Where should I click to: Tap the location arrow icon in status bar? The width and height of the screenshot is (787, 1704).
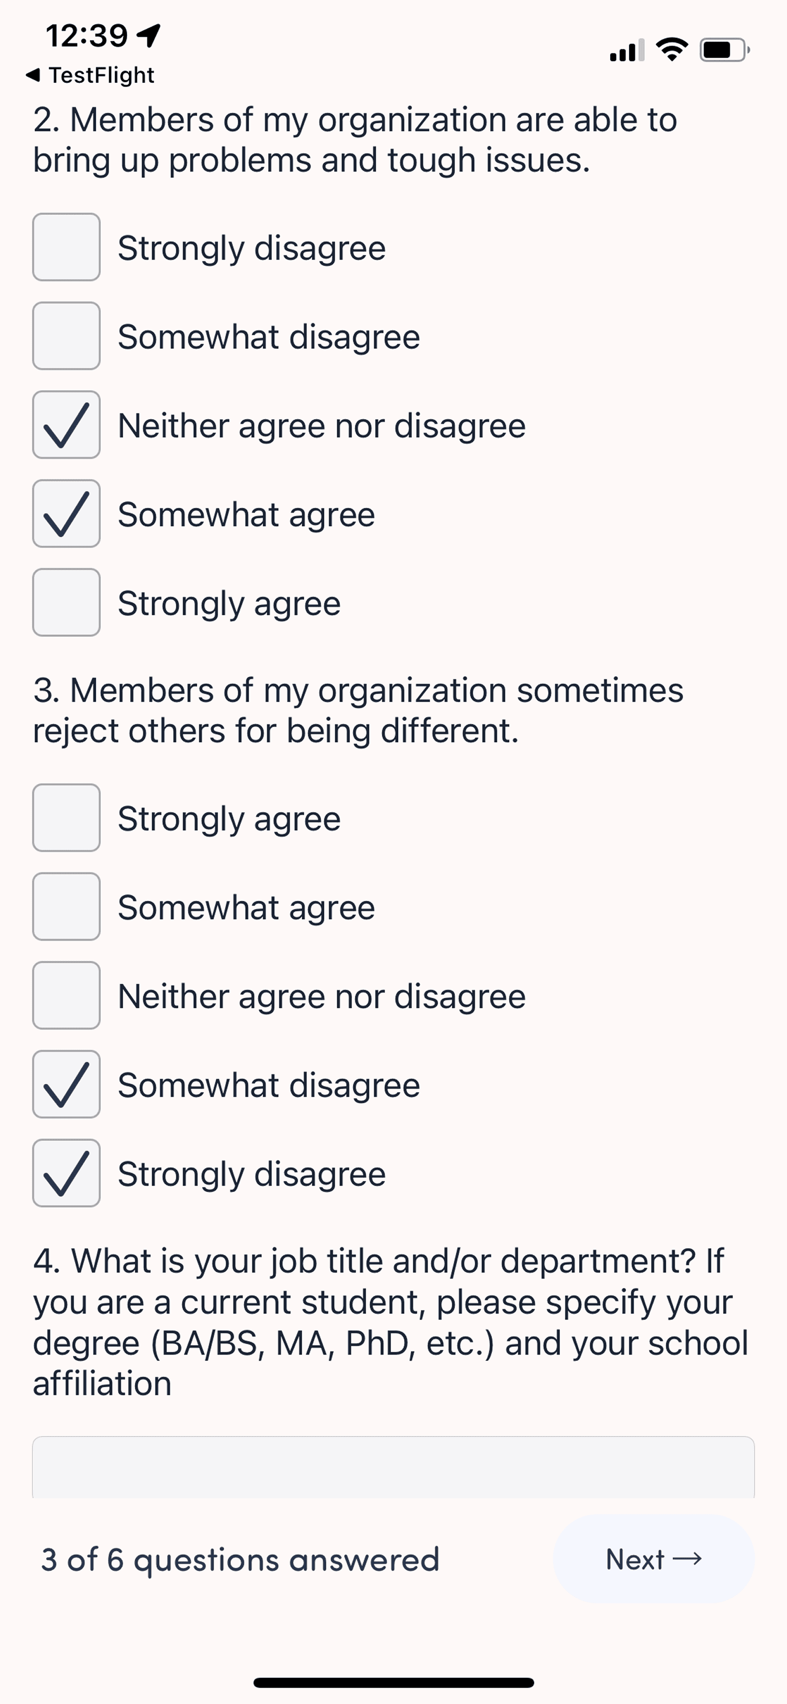150,36
